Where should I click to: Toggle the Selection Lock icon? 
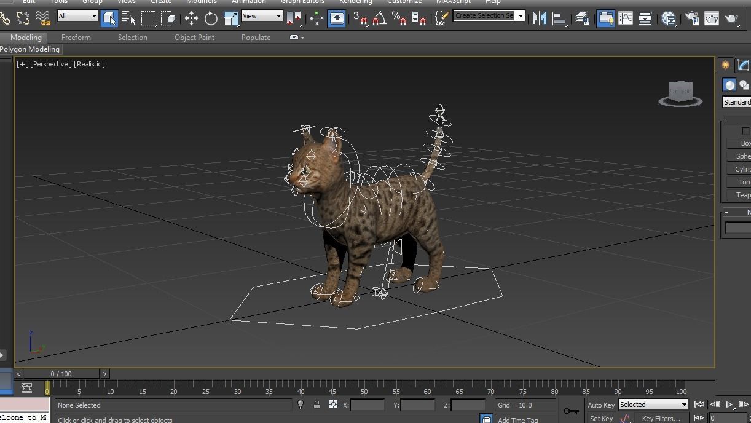[317, 405]
